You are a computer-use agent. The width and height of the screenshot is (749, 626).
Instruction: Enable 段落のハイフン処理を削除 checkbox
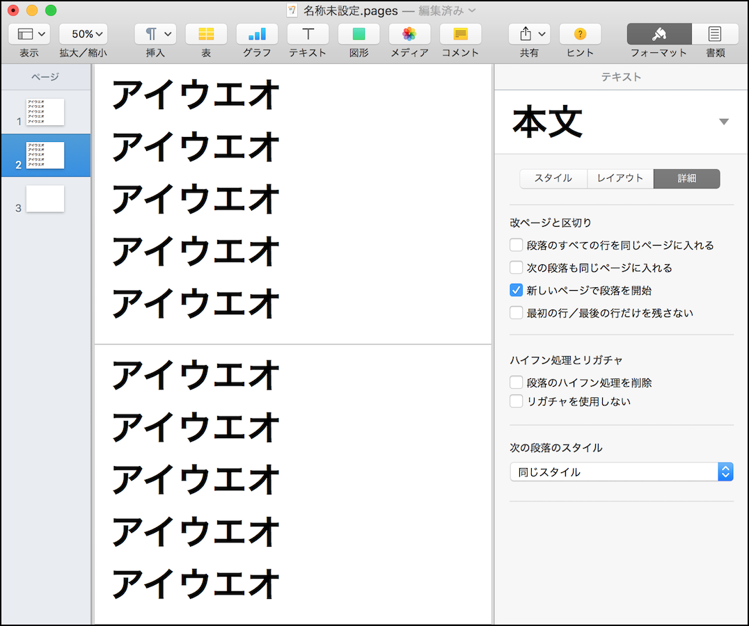point(517,383)
